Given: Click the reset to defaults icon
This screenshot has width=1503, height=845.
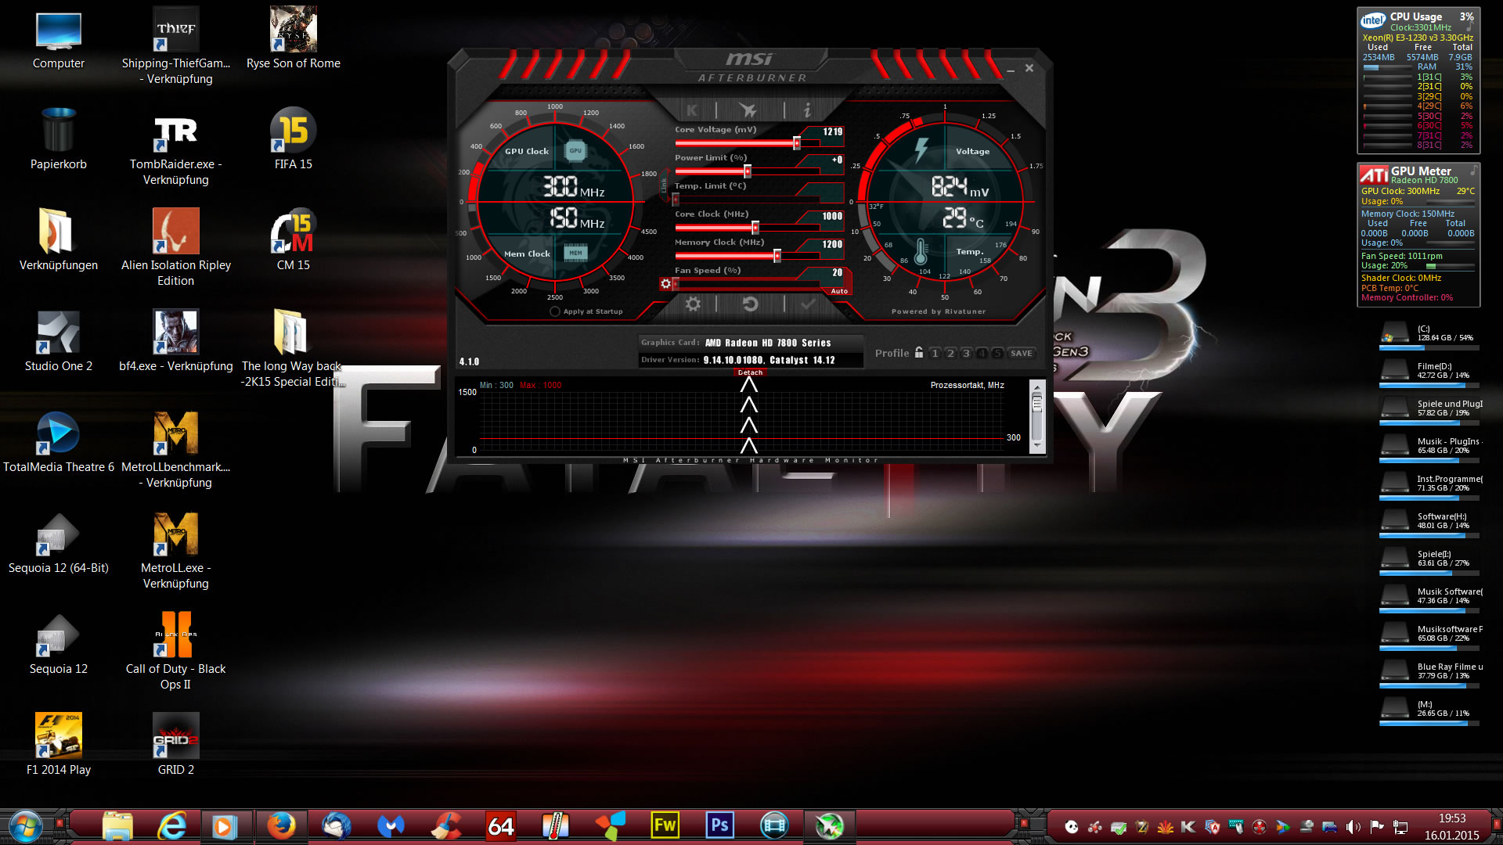Looking at the screenshot, I should pos(750,304).
